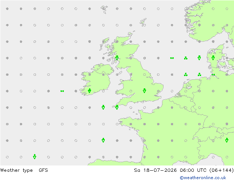Select the green shower symbol over southern Ireland
Screen dimensions: 234x181
coord(89,90)
